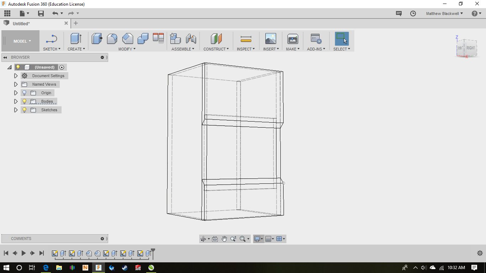Open the Display Settings dropdown
486x273 pixels.
pos(259,239)
